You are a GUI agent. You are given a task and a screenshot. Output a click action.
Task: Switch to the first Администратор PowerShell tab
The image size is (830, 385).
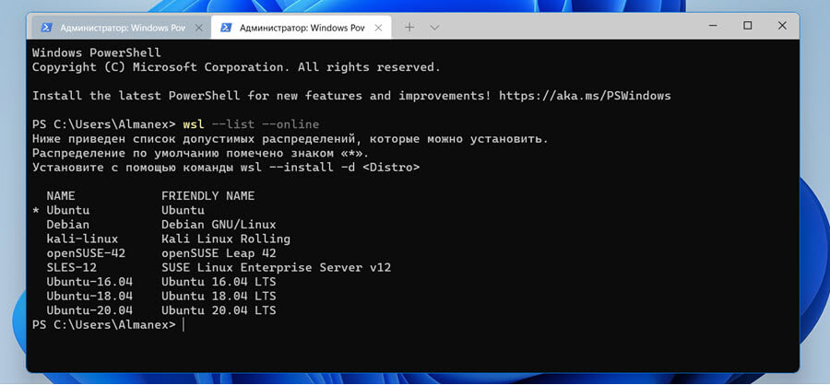point(121,28)
